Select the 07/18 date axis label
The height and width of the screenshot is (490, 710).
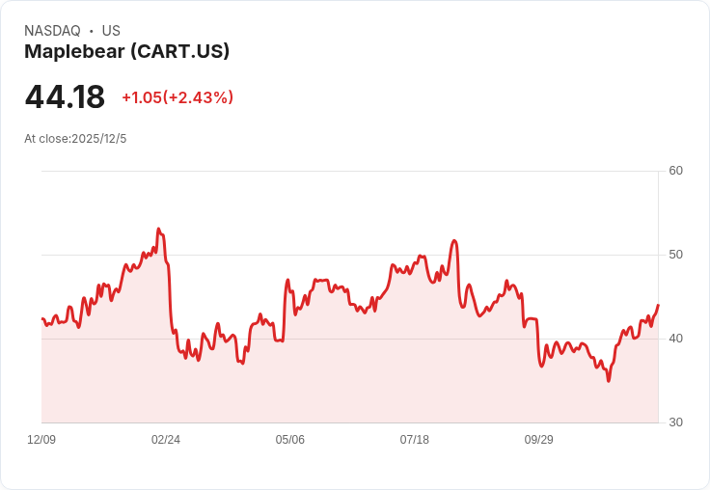(415, 440)
